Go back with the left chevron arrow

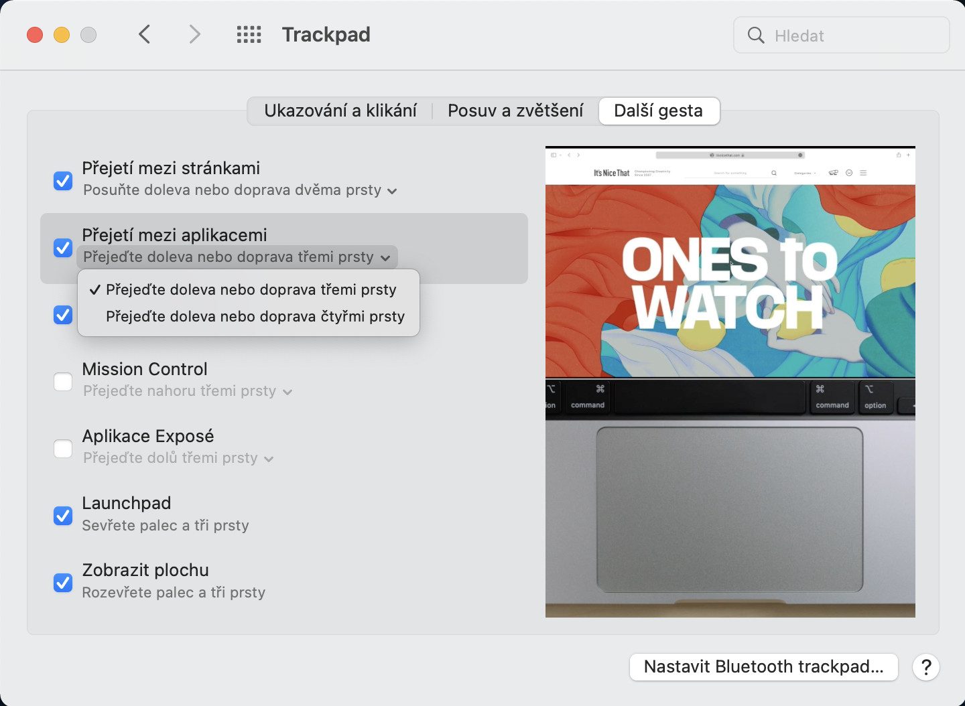pos(144,34)
